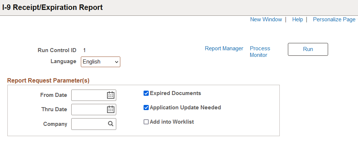Click the From Date label
Viewport: 358px width, 142px height.
[x=54, y=95]
